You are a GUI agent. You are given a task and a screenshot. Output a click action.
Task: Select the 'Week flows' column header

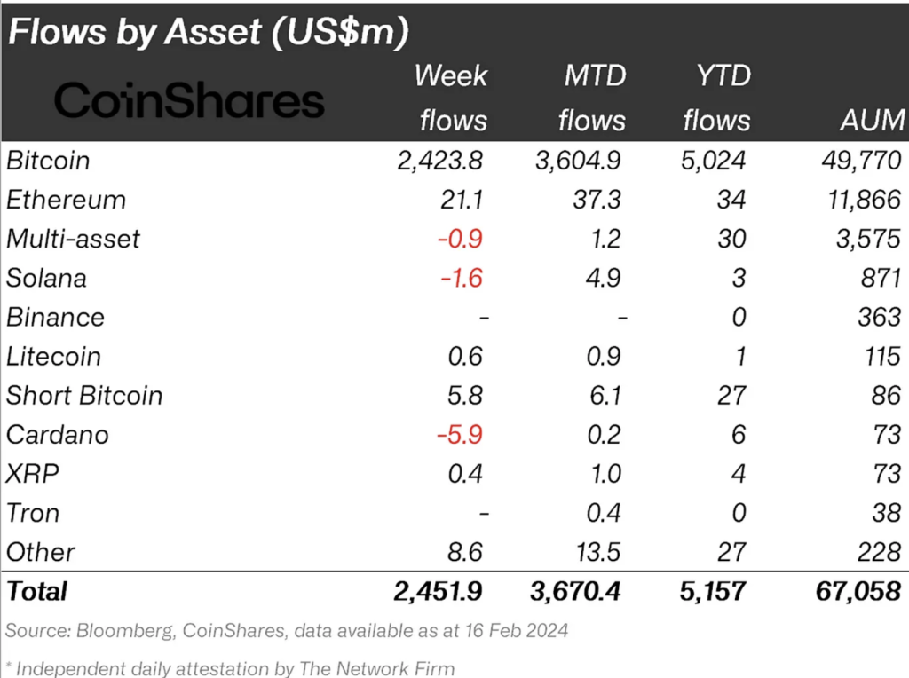[x=452, y=98]
